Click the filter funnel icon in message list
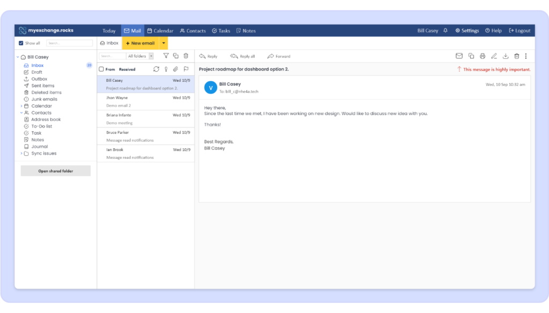549x313 pixels. pos(166,56)
